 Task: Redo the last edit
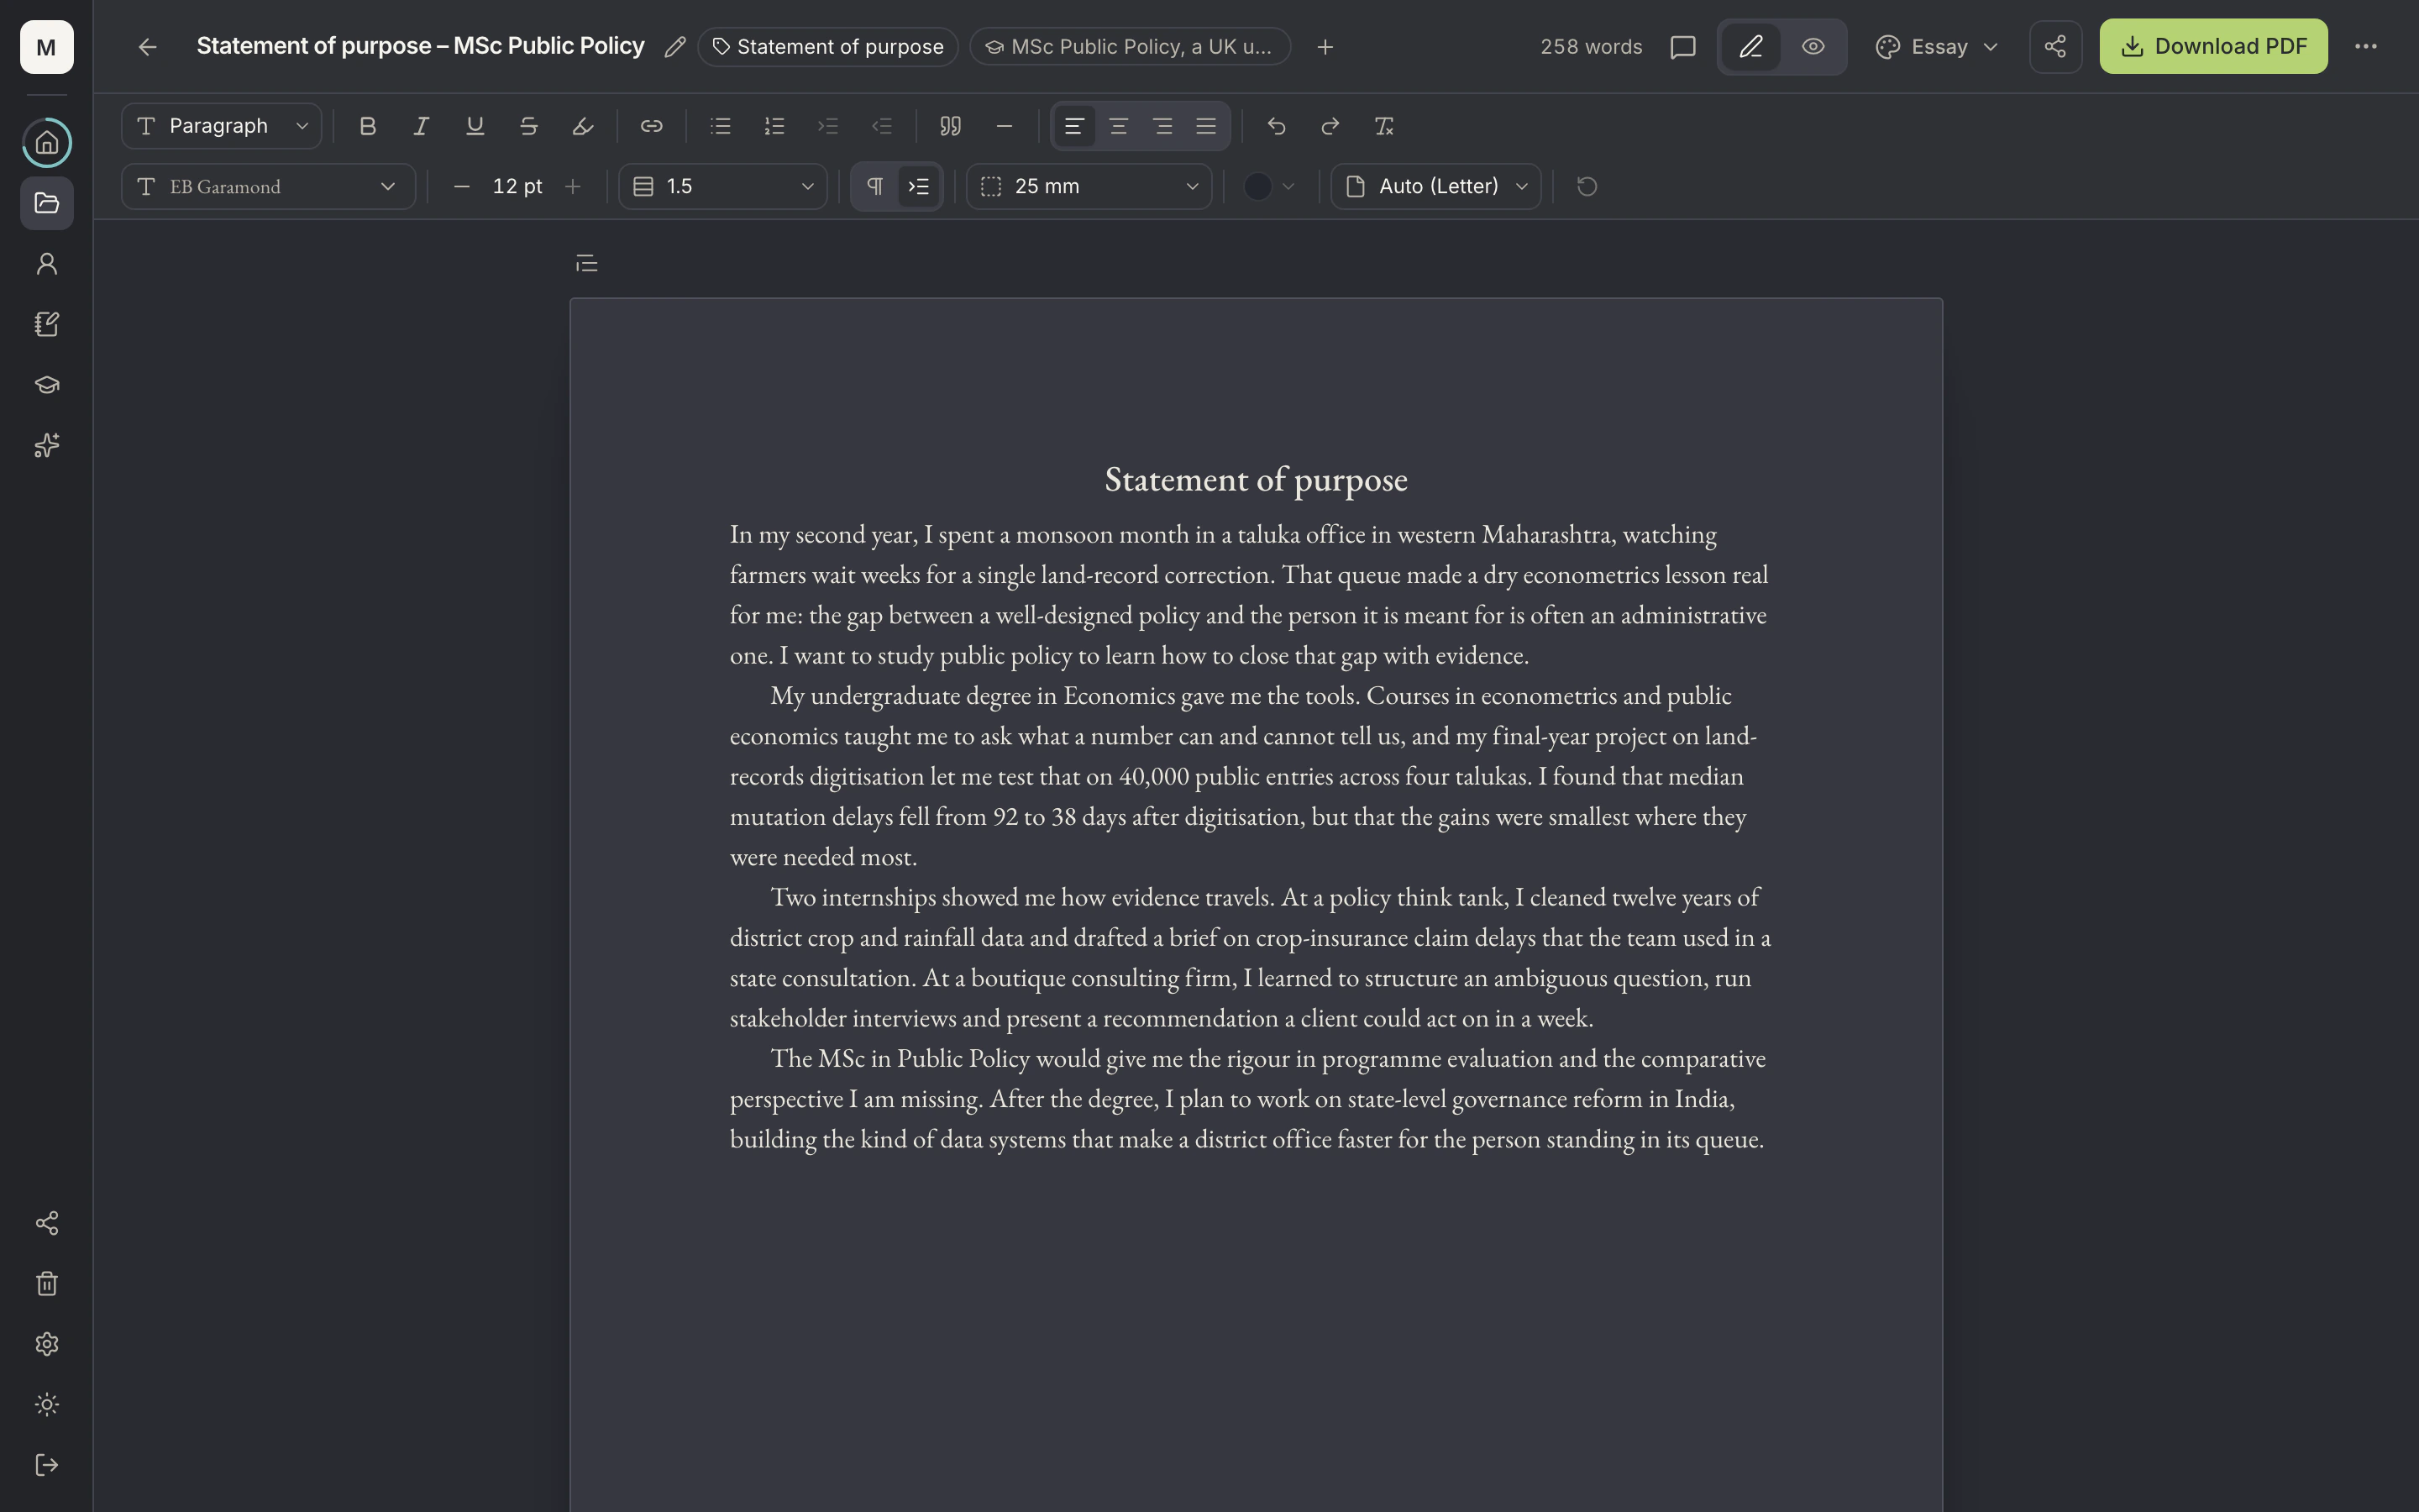pos(1330,126)
